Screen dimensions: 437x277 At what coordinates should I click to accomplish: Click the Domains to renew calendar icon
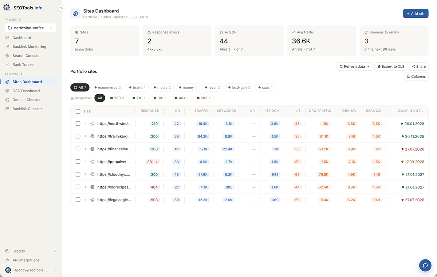[x=366, y=32]
